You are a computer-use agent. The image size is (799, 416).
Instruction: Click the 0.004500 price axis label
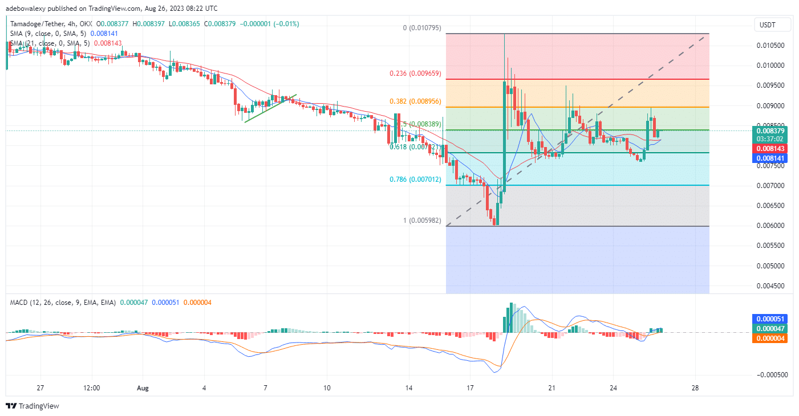tap(770, 286)
